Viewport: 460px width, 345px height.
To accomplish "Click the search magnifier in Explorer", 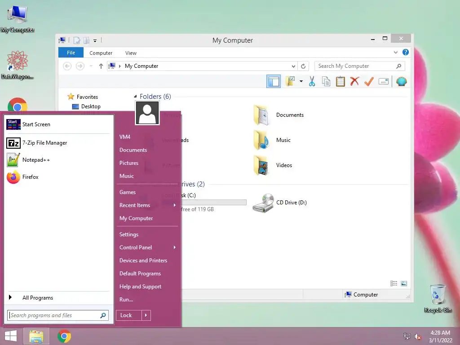I will 399,66.
